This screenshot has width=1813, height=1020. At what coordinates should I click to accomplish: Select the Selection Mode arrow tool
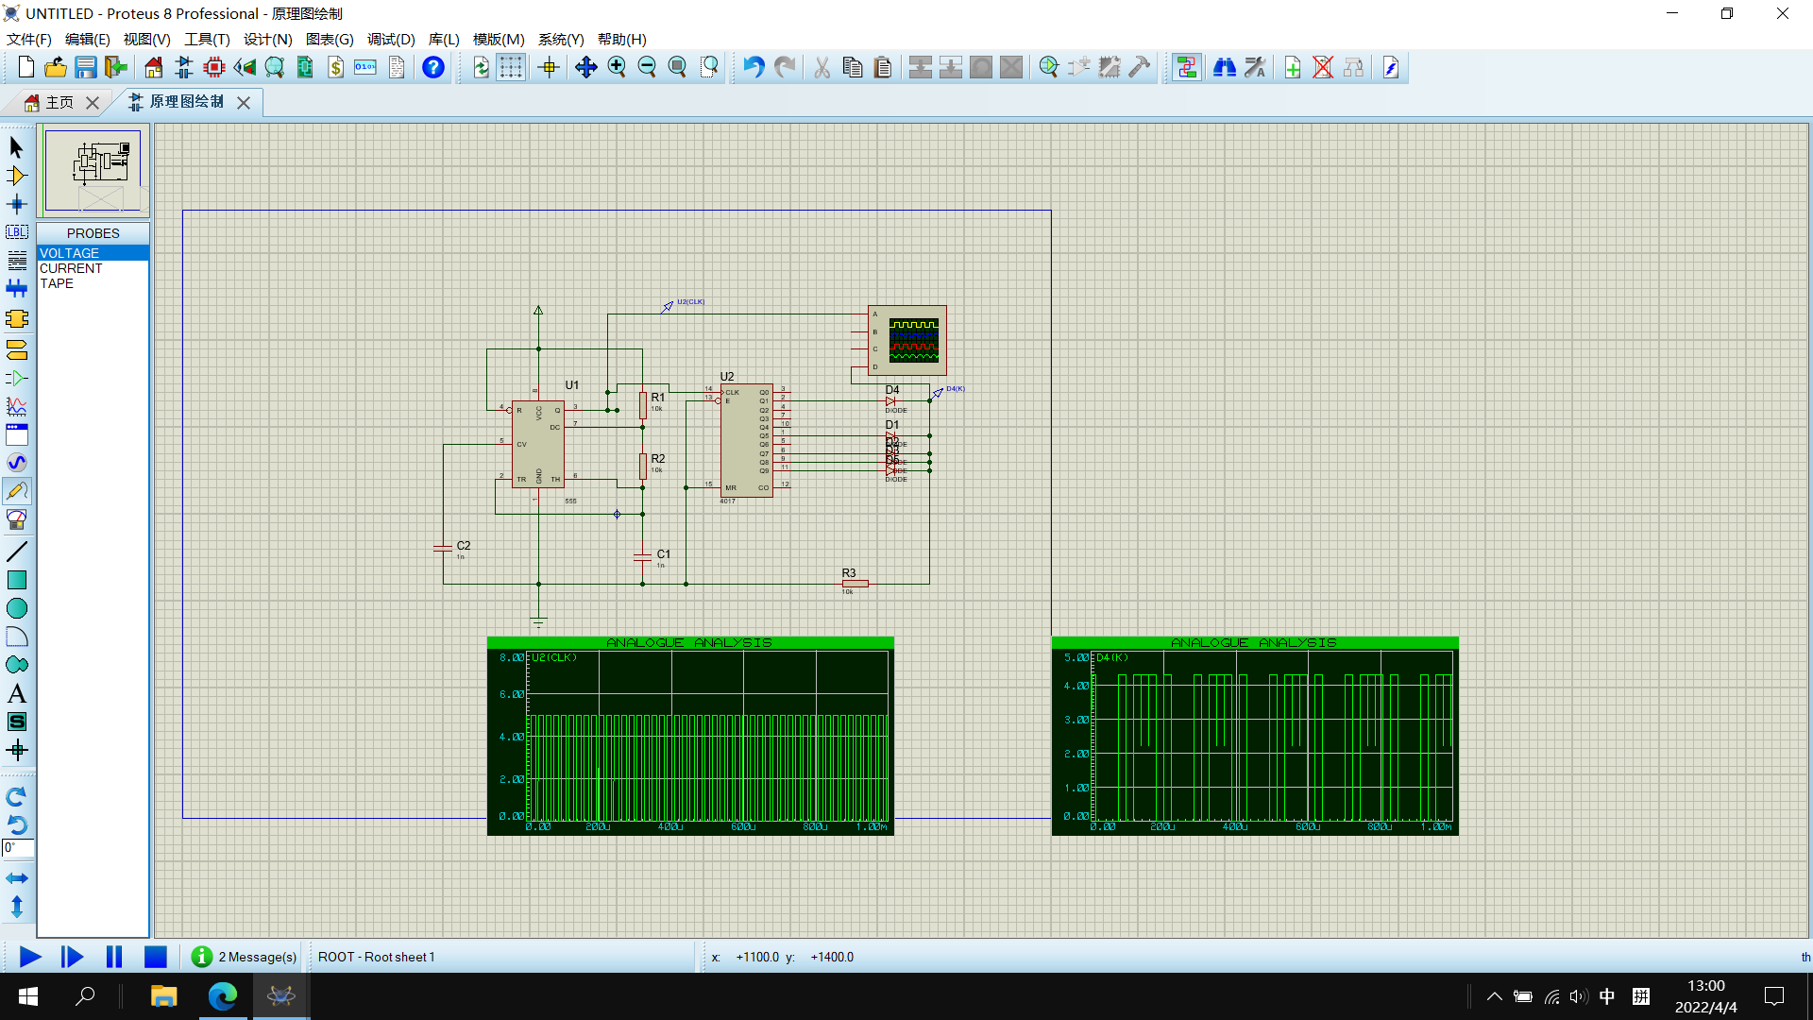[17, 147]
